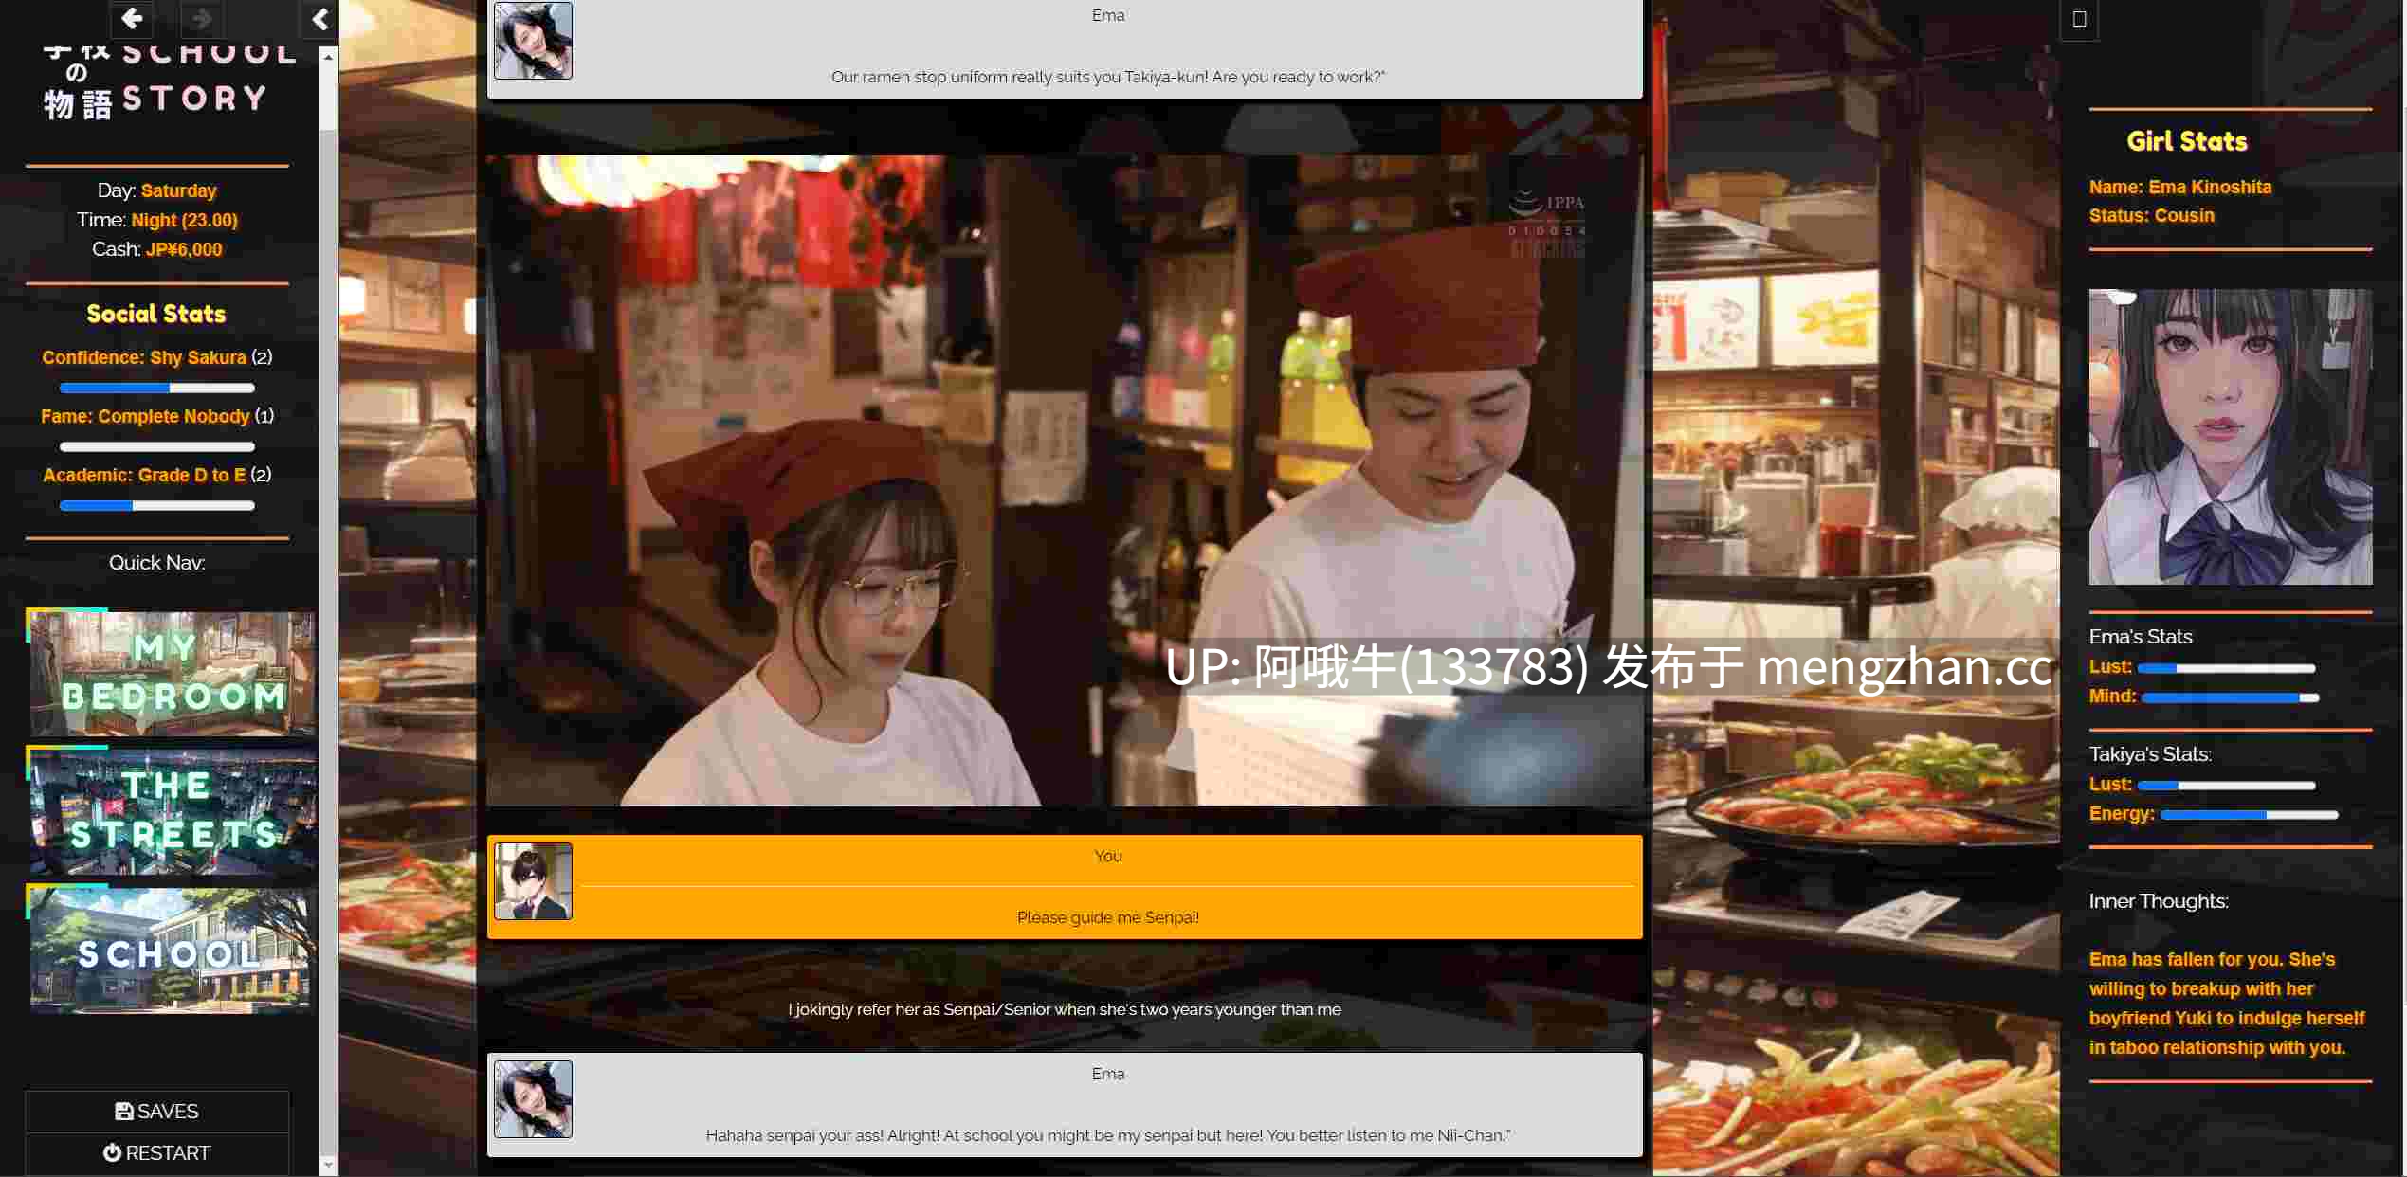This screenshot has height=1177, width=2407.
Task: Click the Academic progress bar
Action: tap(157, 505)
